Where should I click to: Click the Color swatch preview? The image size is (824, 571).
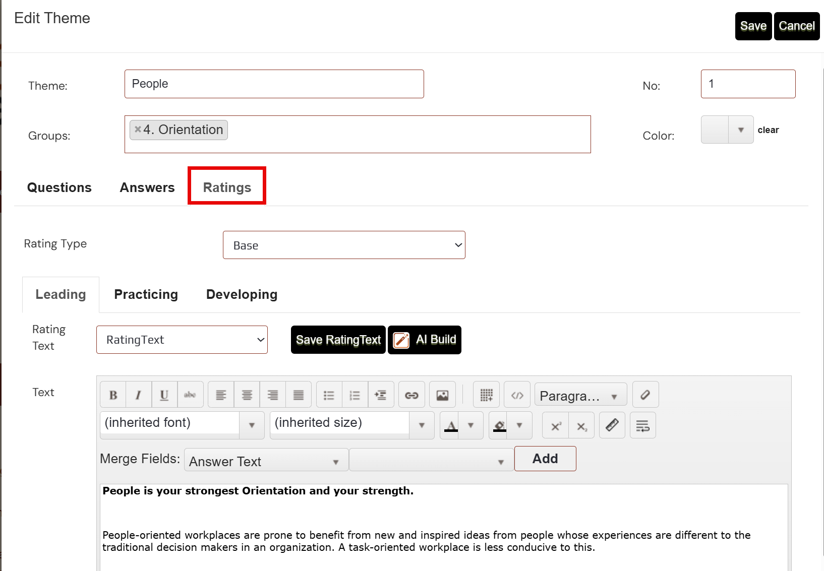tap(715, 130)
